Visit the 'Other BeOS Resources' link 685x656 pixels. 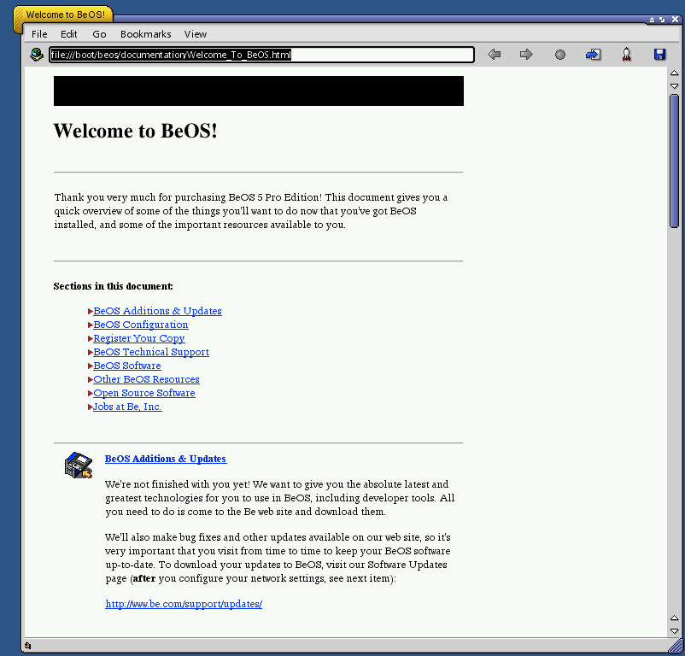[146, 379]
